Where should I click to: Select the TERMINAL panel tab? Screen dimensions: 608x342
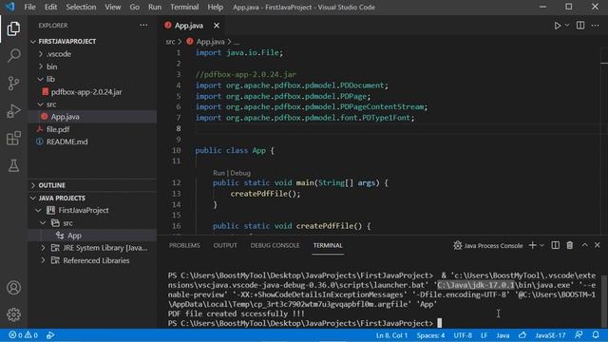[x=328, y=245]
